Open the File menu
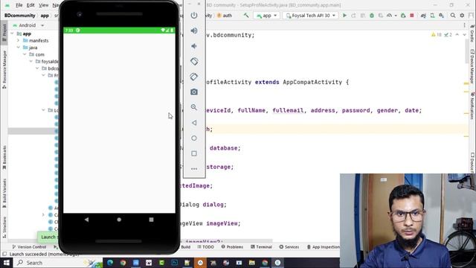Viewport: 476px width, 268px height. point(19,5)
